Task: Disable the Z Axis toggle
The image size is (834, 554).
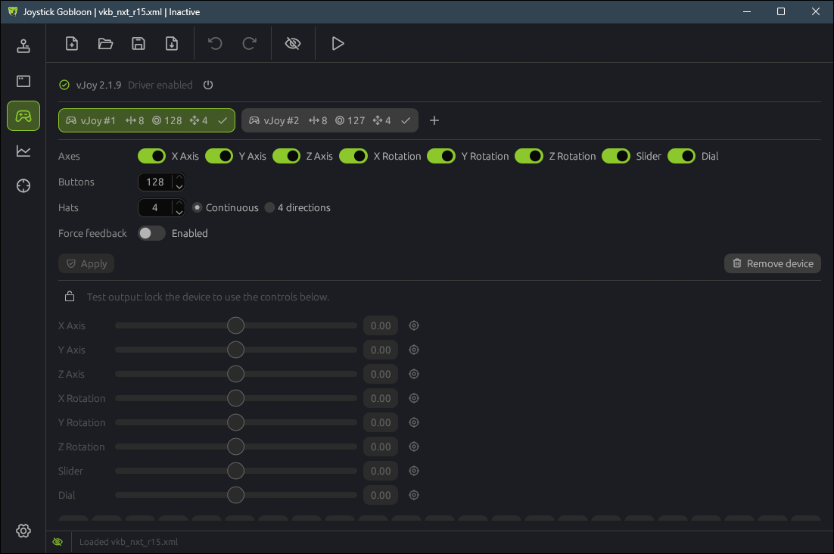Action: [x=286, y=157]
